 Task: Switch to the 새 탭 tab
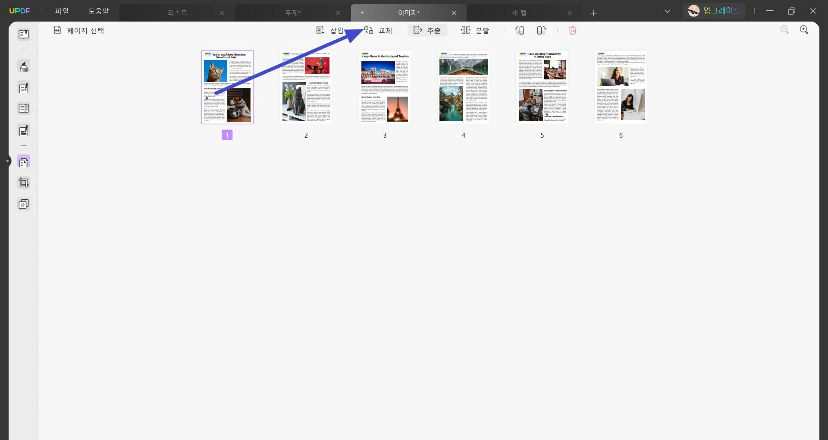point(519,13)
